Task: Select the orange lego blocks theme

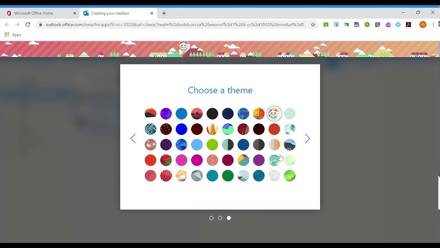Action: click(258, 114)
